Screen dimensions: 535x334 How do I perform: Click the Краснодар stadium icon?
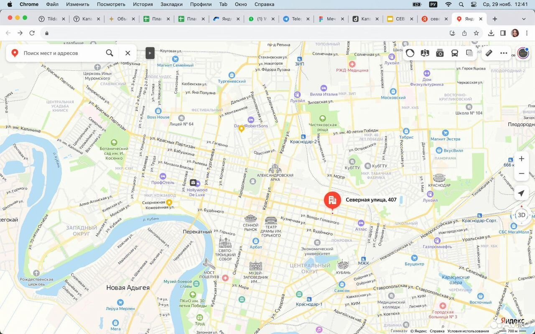tap(439, 178)
